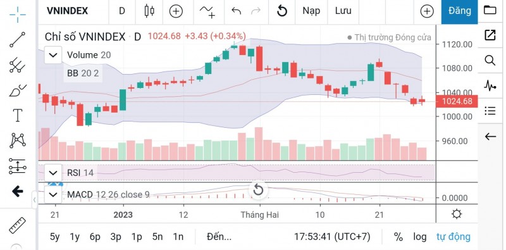The image size is (506, 250).
Task: Open the candlestick chart style selector
Action: [149, 11]
